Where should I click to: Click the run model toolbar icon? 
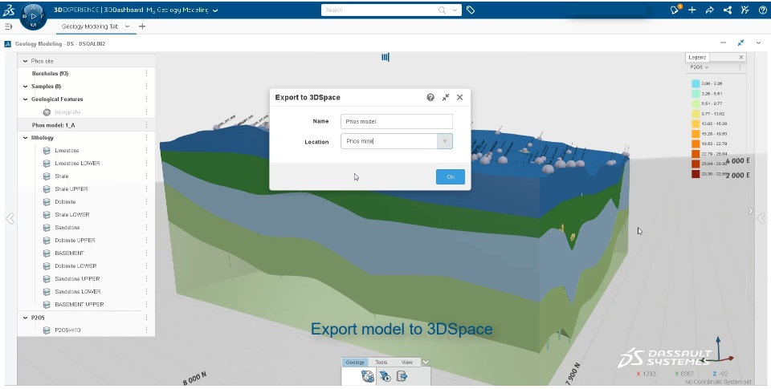point(385,376)
